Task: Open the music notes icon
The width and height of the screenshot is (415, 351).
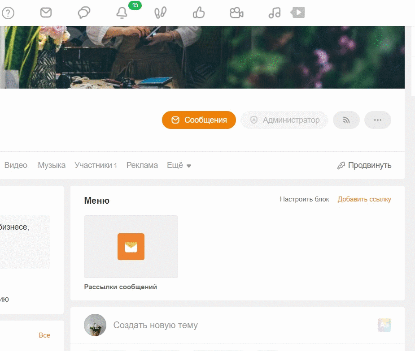Action: 274,13
